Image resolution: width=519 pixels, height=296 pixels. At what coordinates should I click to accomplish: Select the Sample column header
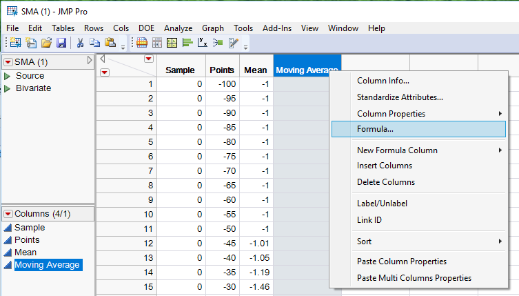[x=181, y=66]
